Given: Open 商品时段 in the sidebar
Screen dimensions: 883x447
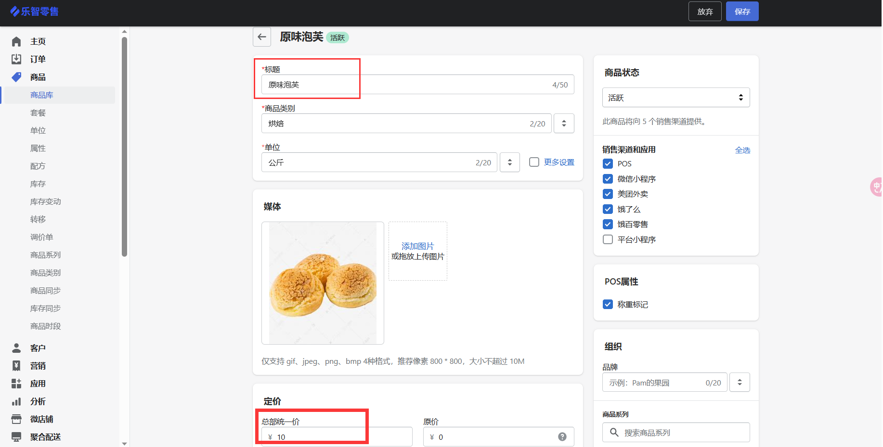Looking at the screenshot, I should tap(46, 326).
